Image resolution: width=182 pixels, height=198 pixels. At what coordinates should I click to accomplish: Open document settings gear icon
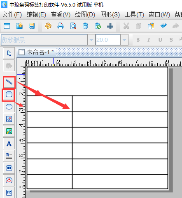pos(48,26)
